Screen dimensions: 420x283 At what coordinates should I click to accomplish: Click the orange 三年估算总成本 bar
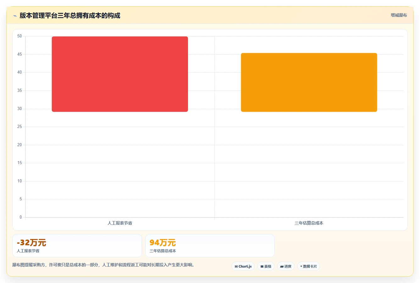click(309, 82)
